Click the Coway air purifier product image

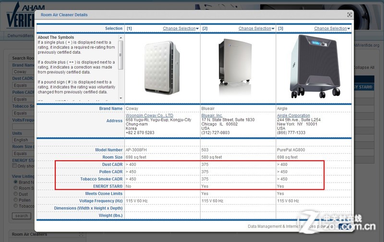tap(162, 67)
